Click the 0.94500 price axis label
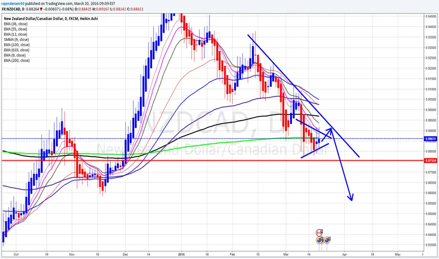Screen dimensions: 439x259 pyautogui.click(x=431, y=16)
